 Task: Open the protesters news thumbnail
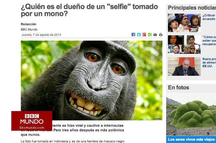point(184,23)
